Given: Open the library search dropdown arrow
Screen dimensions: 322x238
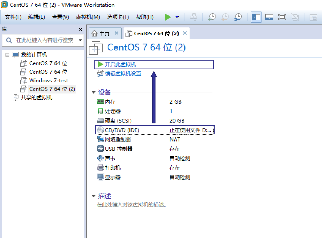Looking at the screenshot, I should (80, 40).
